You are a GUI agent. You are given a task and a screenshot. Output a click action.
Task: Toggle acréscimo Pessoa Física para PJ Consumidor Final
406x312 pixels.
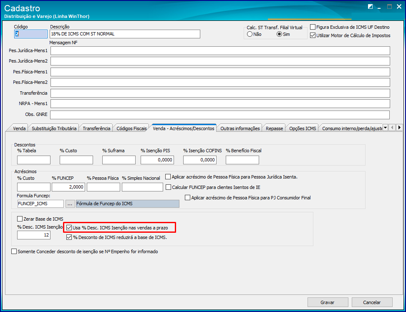[248, 198]
